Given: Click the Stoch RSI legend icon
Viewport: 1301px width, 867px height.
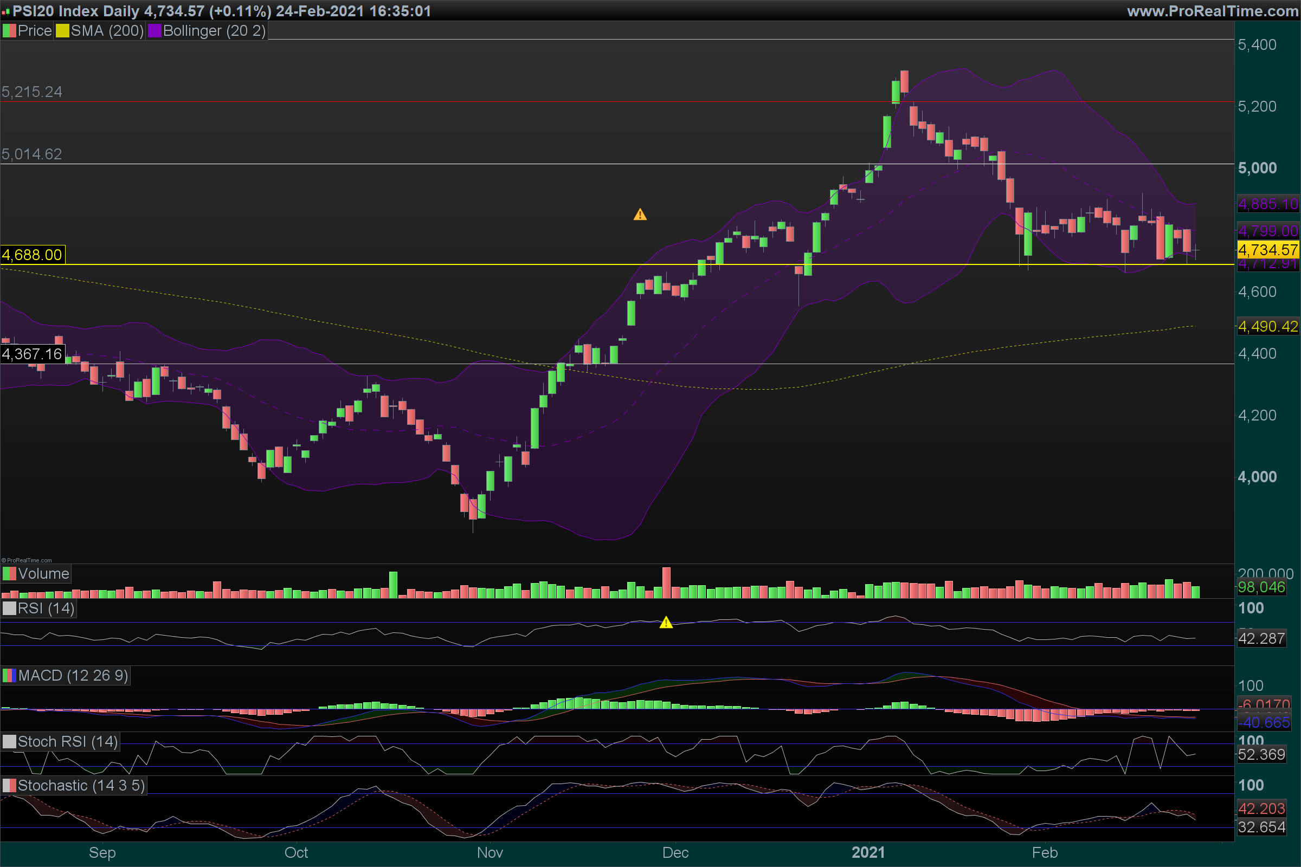Looking at the screenshot, I should [x=9, y=741].
